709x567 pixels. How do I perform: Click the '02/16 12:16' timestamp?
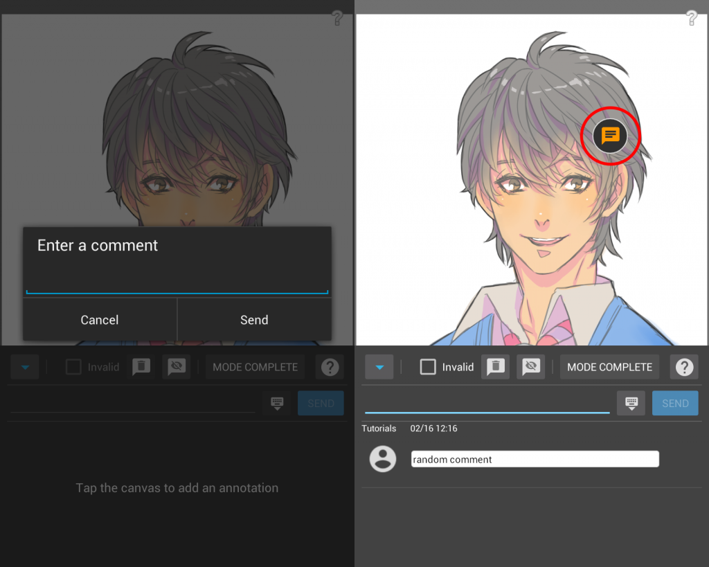pyautogui.click(x=433, y=428)
